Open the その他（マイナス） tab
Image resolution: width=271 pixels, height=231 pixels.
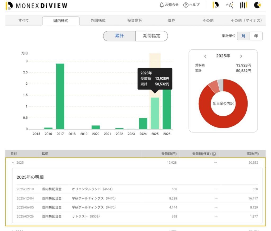tap(246, 21)
